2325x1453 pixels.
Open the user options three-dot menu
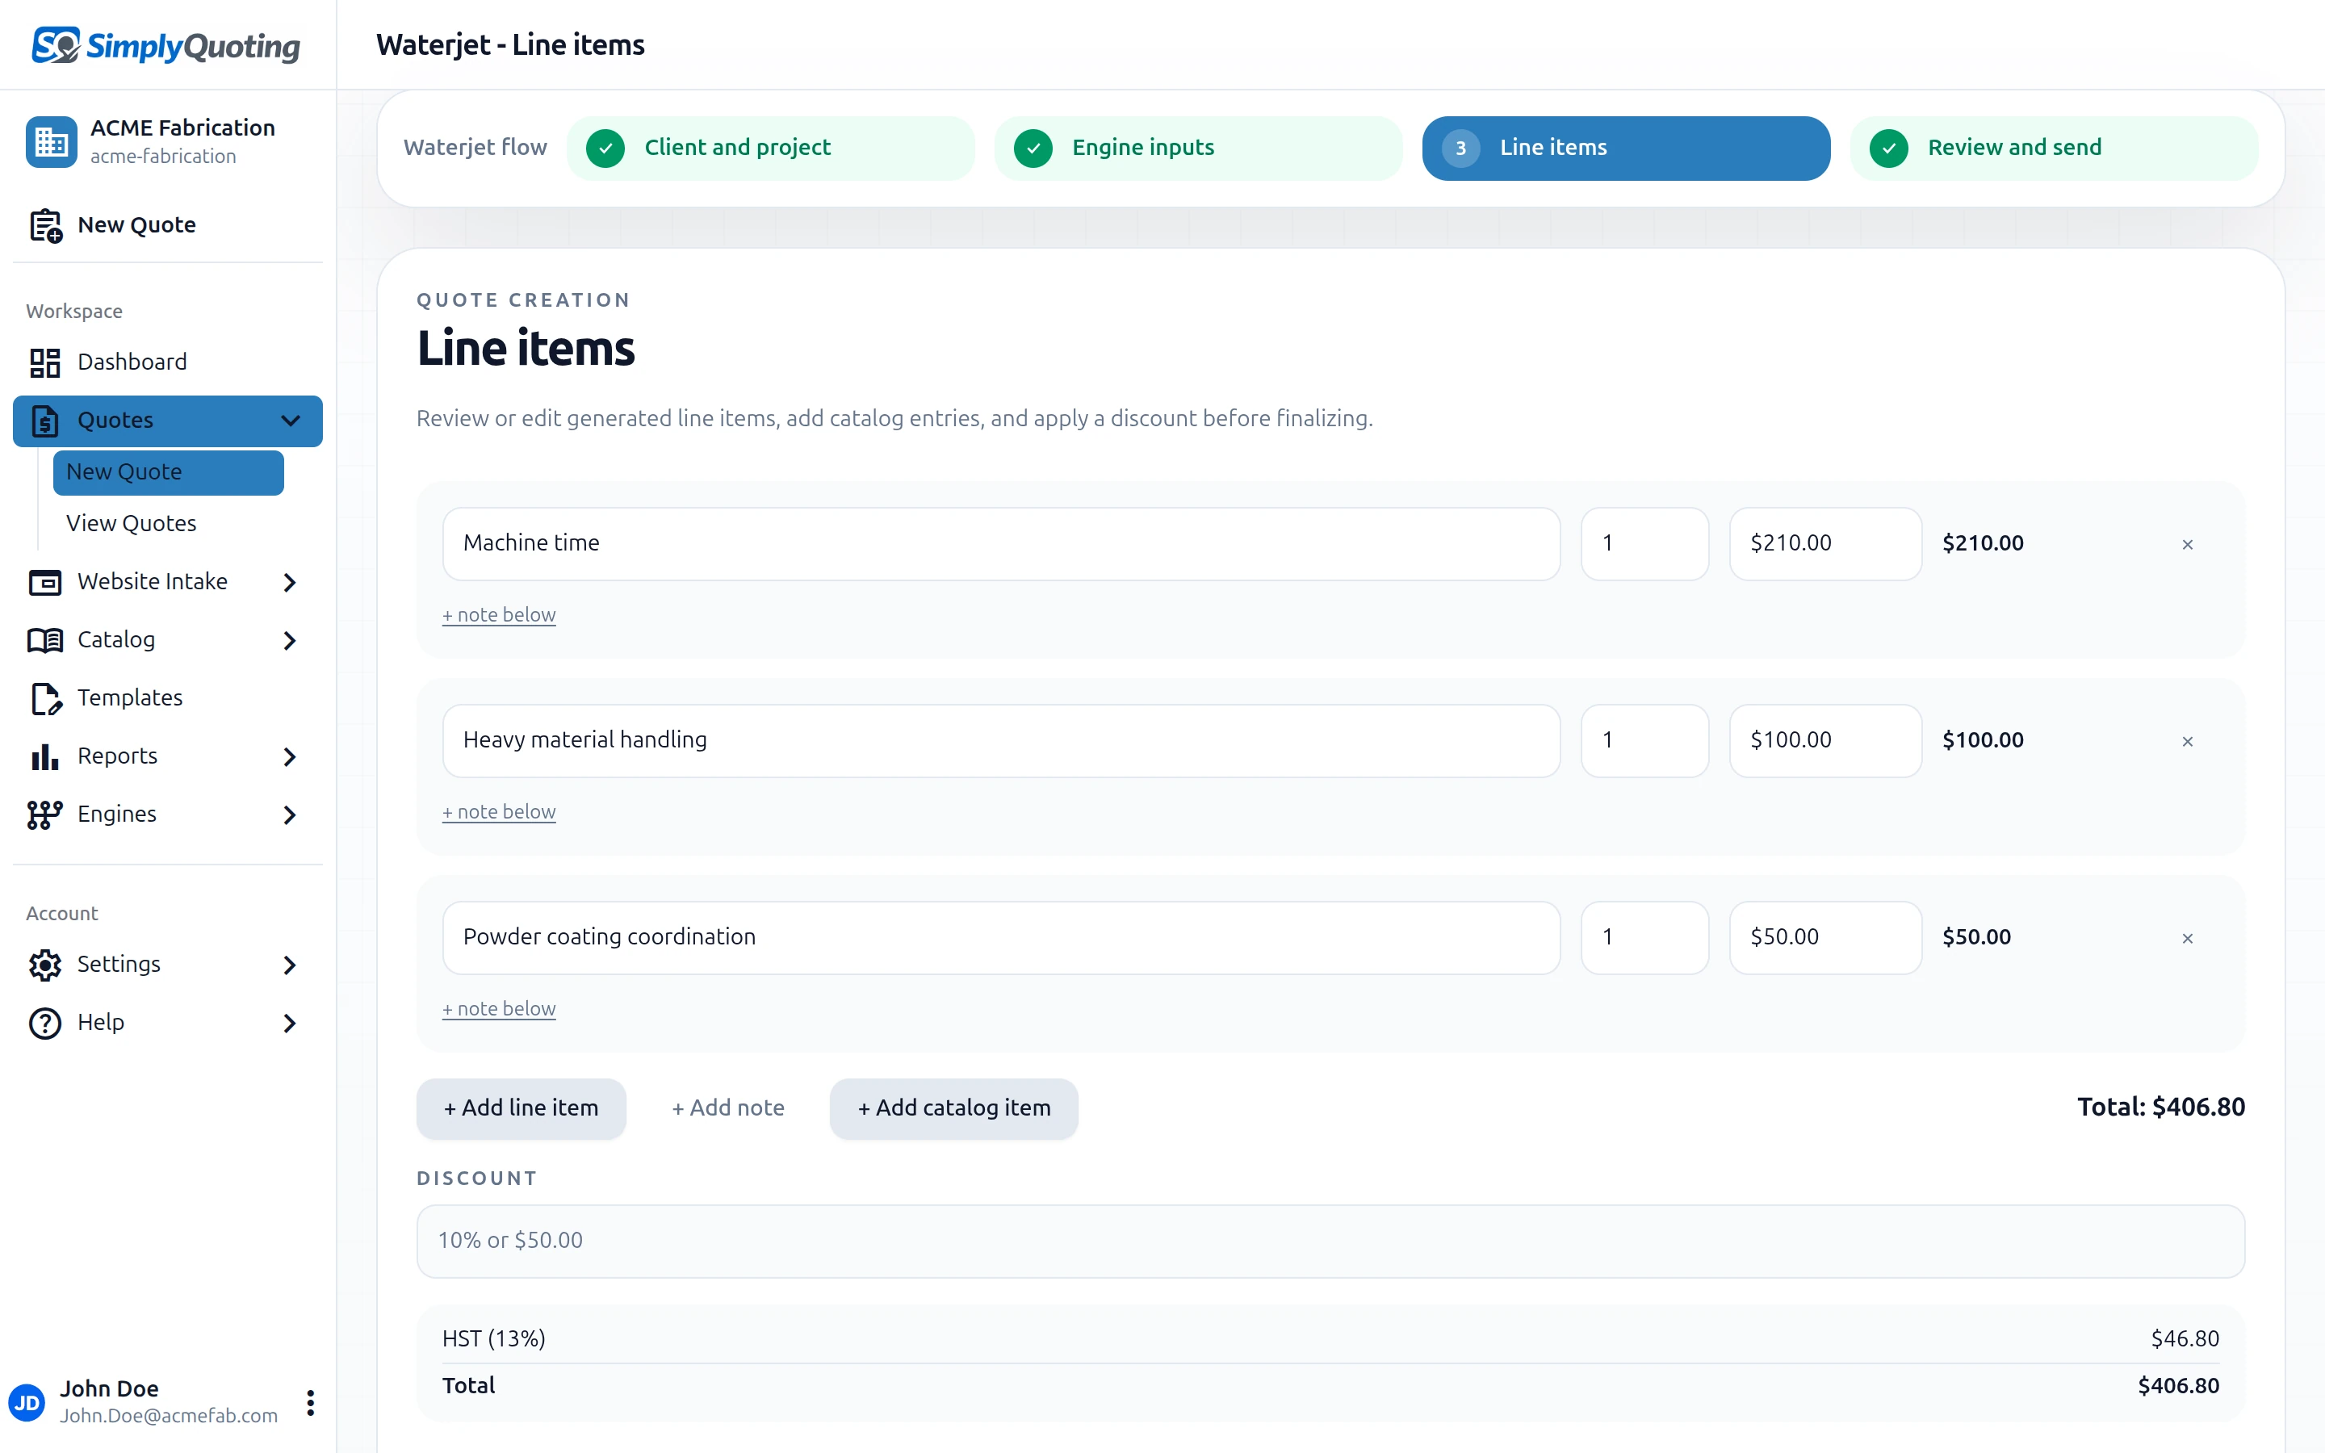pos(310,1402)
